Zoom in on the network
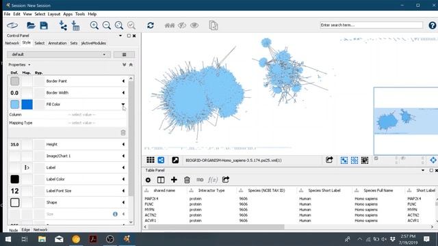This screenshot has width=438, height=246. tap(94, 26)
